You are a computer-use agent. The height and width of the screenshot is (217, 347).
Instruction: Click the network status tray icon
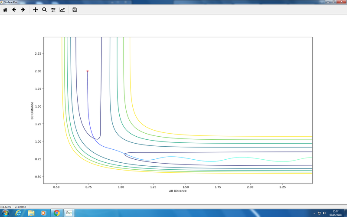tap(320, 213)
